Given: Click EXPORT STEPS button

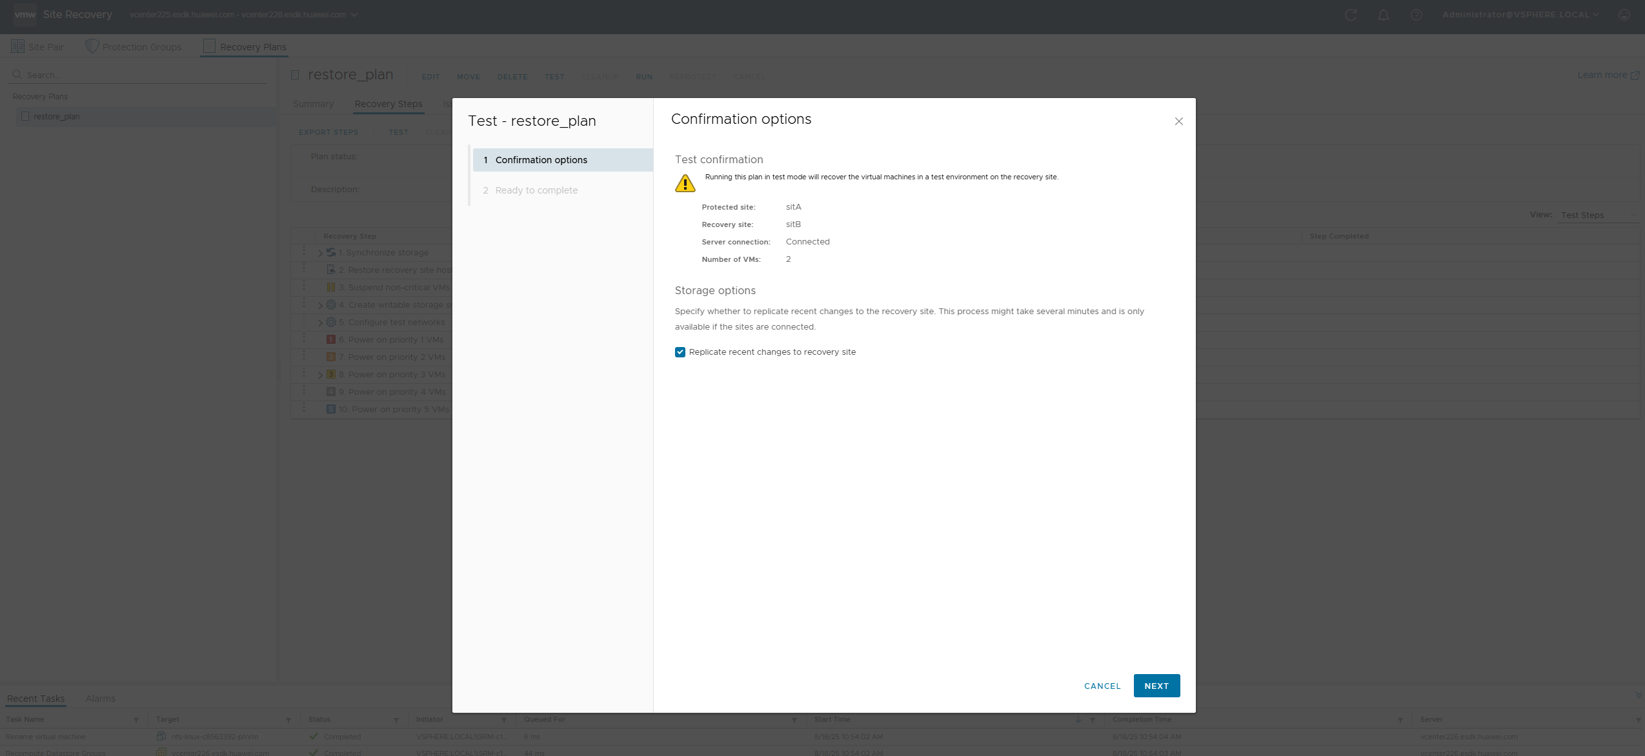Looking at the screenshot, I should point(328,132).
